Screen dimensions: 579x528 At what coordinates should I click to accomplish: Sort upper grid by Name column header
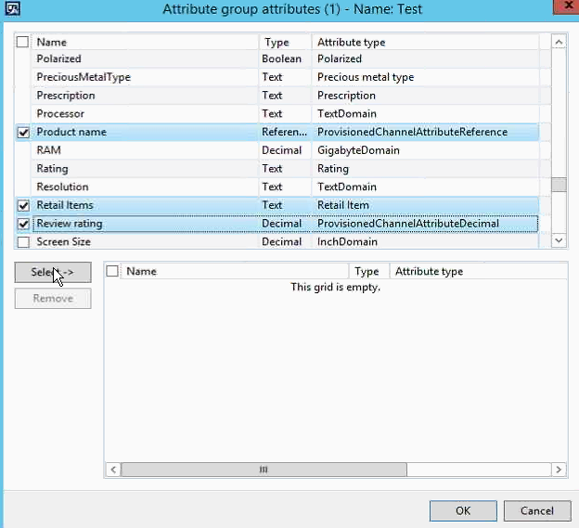pyautogui.click(x=145, y=42)
